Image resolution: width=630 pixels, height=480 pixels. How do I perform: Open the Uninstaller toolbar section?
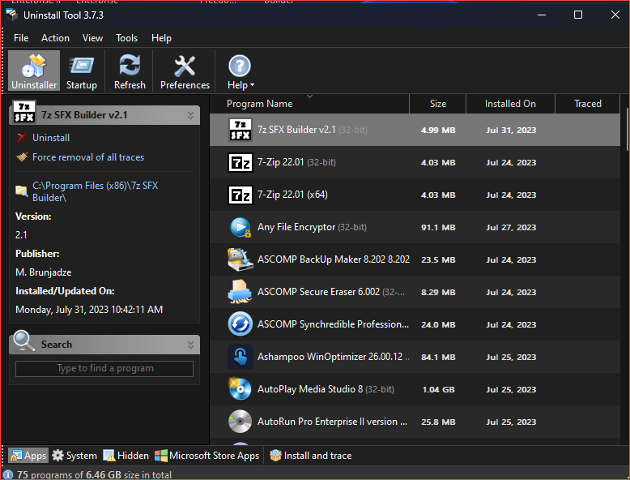pos(34,71)
